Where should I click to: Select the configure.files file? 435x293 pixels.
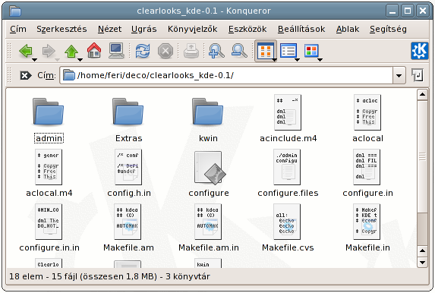click(x=288, y=173)
